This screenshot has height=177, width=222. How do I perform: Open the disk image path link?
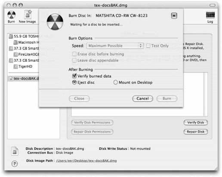click(x=86, y=161)
